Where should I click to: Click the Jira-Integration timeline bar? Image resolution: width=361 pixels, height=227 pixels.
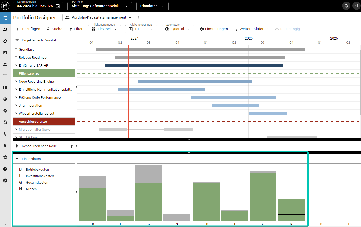236,106
